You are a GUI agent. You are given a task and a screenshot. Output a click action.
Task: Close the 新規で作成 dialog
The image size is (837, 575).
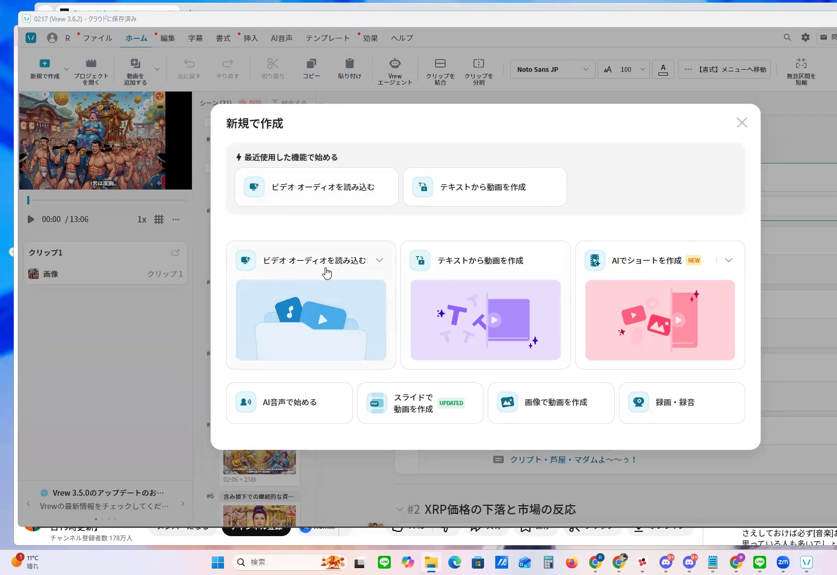tap(742, 122)
